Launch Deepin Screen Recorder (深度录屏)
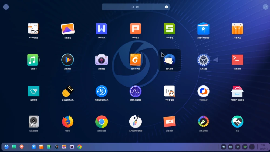 (170, 122)
